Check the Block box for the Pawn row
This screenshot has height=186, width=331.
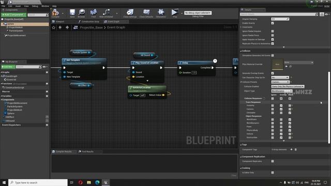[290, 127]
